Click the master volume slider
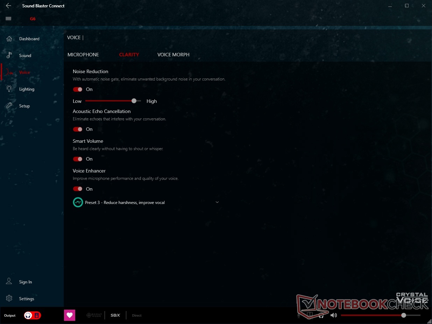Screen dimensions: 432x324 (381, 315)
